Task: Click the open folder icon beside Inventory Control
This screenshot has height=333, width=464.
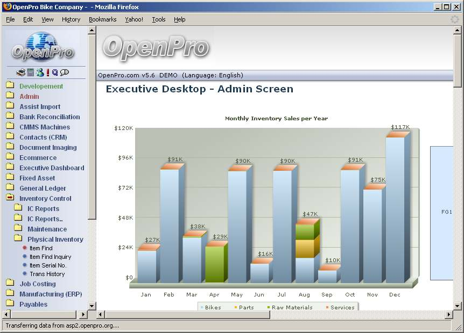Action: (x=10, y=198)
